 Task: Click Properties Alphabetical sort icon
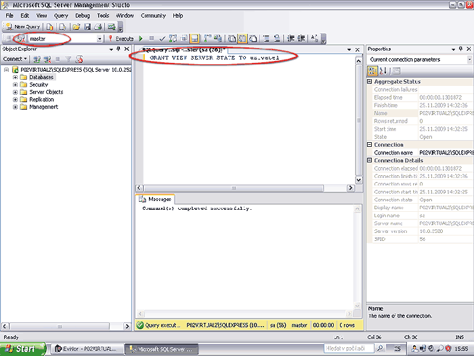coord(383,71)
